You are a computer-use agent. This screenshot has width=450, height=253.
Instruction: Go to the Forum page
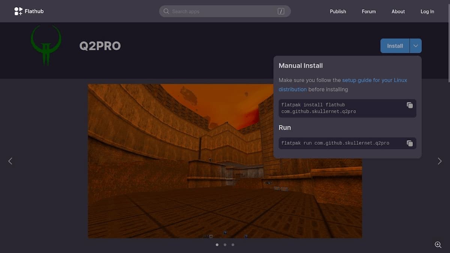pyautogui.click(x=369, y=12)
